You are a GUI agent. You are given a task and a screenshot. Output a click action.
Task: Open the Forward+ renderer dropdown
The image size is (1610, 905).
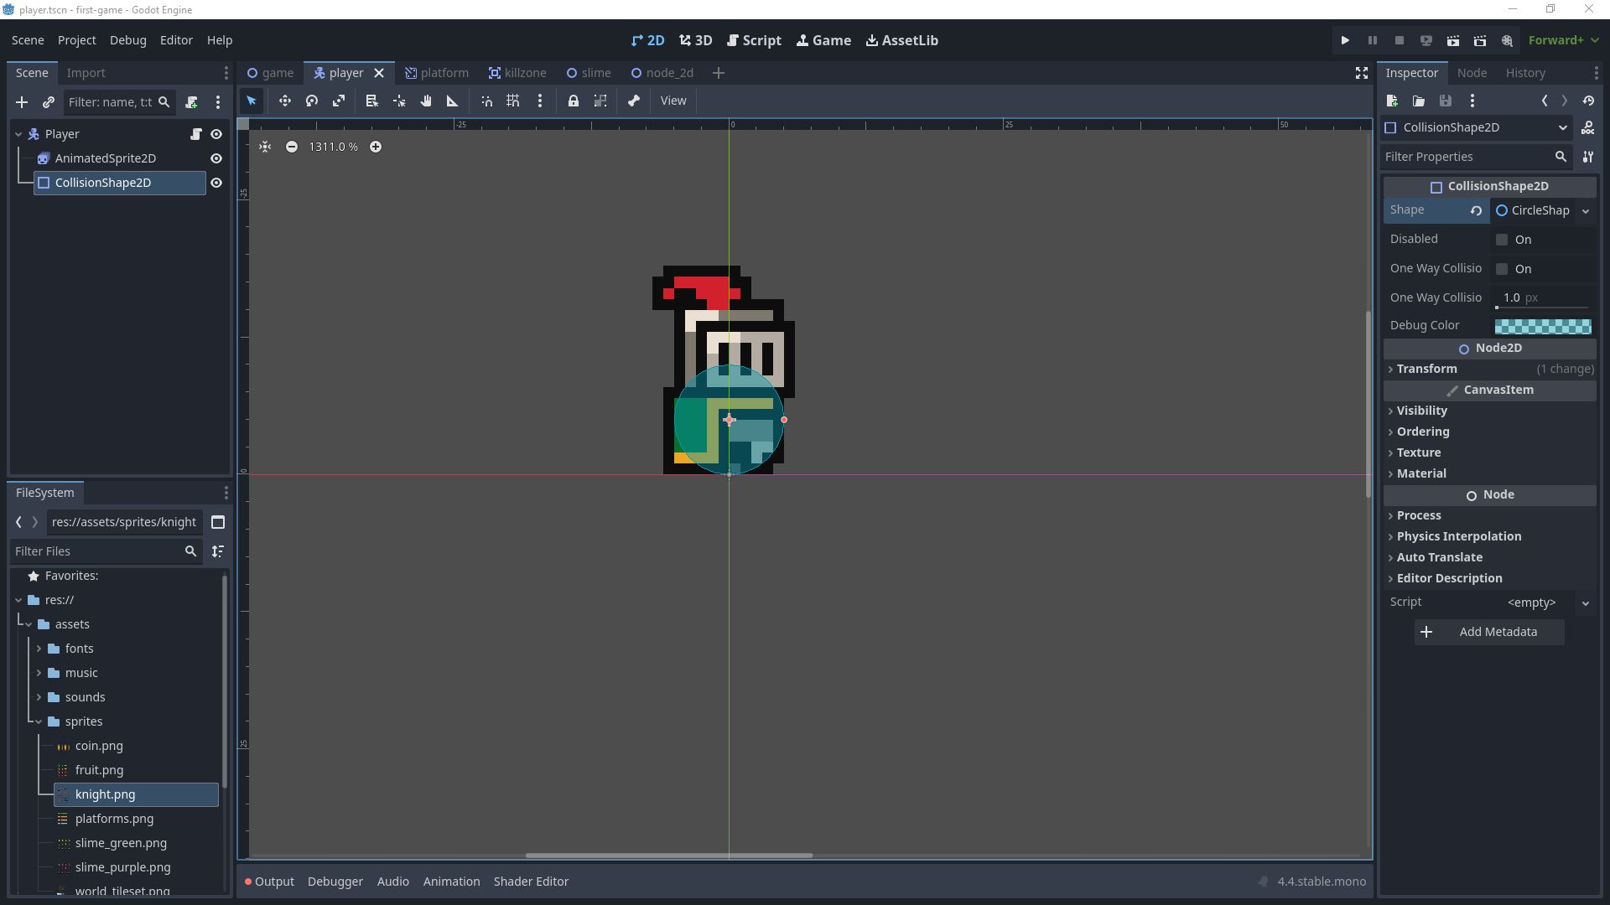(1563, 40)
